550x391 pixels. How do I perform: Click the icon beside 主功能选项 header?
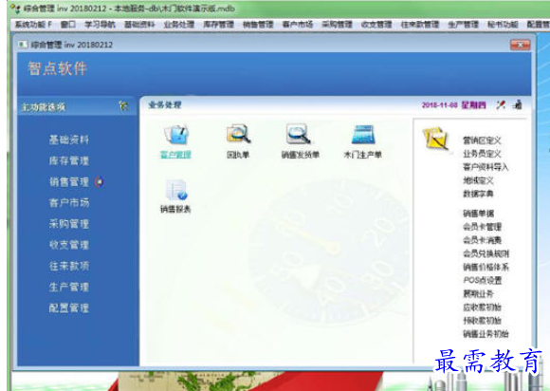click(123, 105)
